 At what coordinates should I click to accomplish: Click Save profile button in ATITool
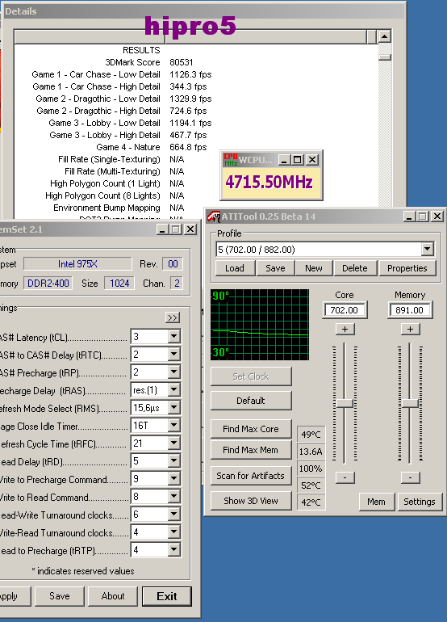pyautogui.click(x=275, y=268)
